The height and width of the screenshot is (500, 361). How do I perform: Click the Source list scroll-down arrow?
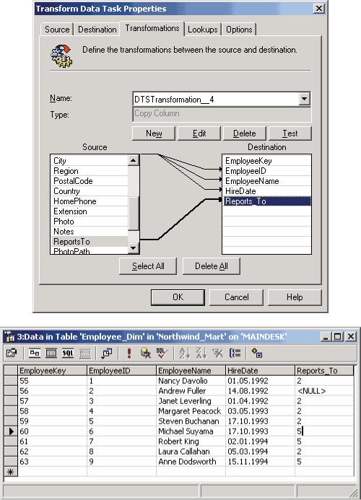[x=134, y=247]
